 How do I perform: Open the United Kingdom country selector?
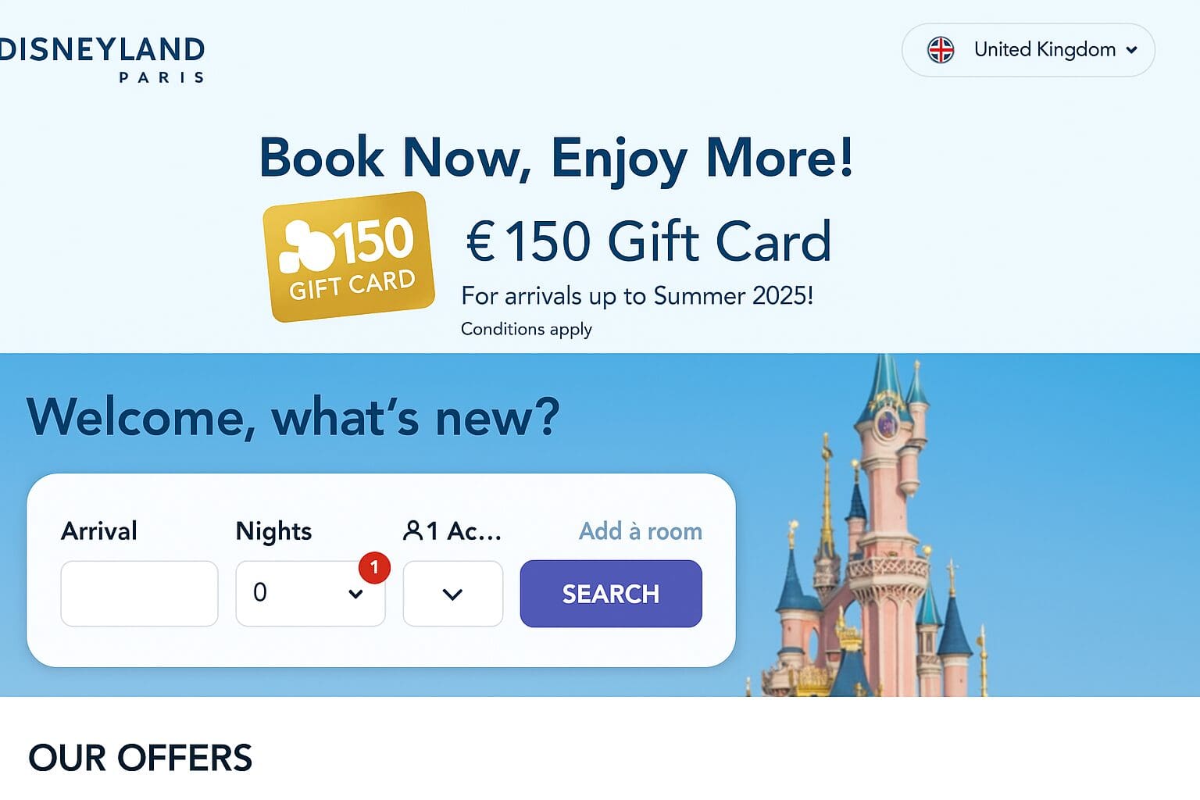pyautogui.click(x=1028, y=50)
